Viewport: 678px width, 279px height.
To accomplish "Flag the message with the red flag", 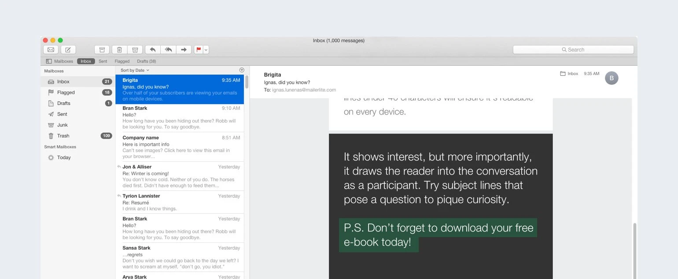I will 199,50.
